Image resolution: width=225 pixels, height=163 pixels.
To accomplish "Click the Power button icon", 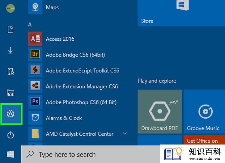I will click(x=11, y=135).
